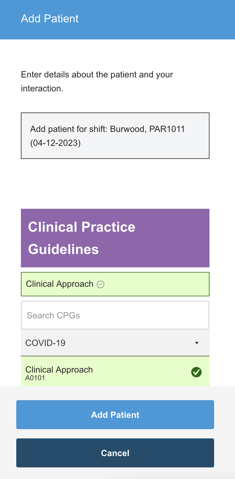Click the Clinical Approach label above A0101
The width and height of the screenshot is (235, 479).
pos(59,369)
